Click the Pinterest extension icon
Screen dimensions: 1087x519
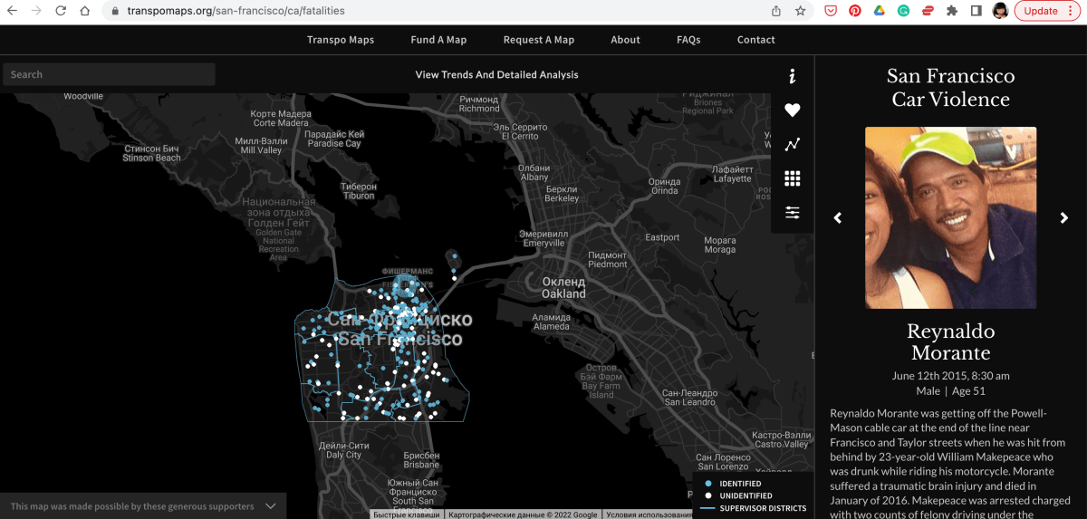coord(854,11)
